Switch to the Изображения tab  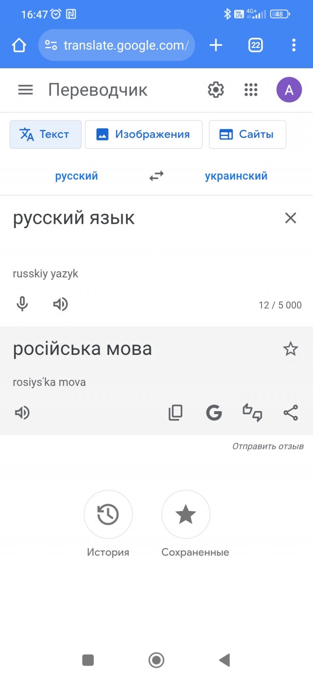coord(143,134)
